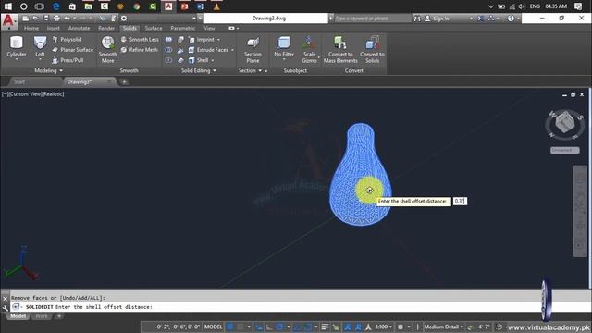Open the Extrude Faces dropdown arrow

[232, 50]
